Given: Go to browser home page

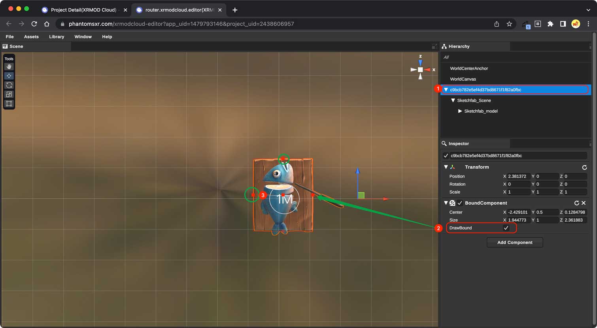Looking at the screenshot, I should [x=47, y=24].
